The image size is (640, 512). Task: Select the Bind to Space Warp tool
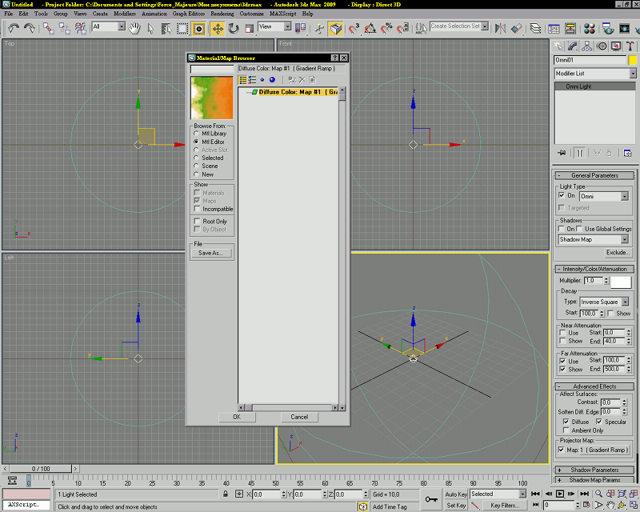pyautogui.click(x=81, y=29)
